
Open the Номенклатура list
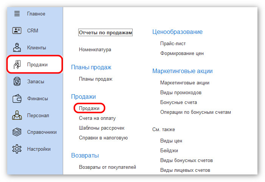coord(95,50)
